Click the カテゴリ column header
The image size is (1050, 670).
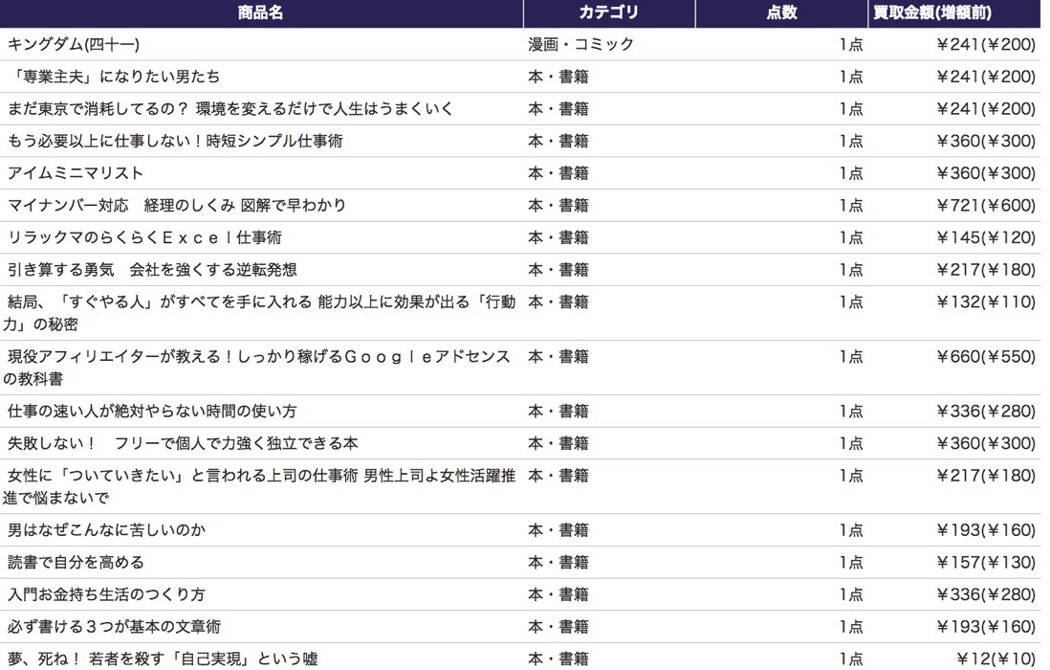pos(608,13)
